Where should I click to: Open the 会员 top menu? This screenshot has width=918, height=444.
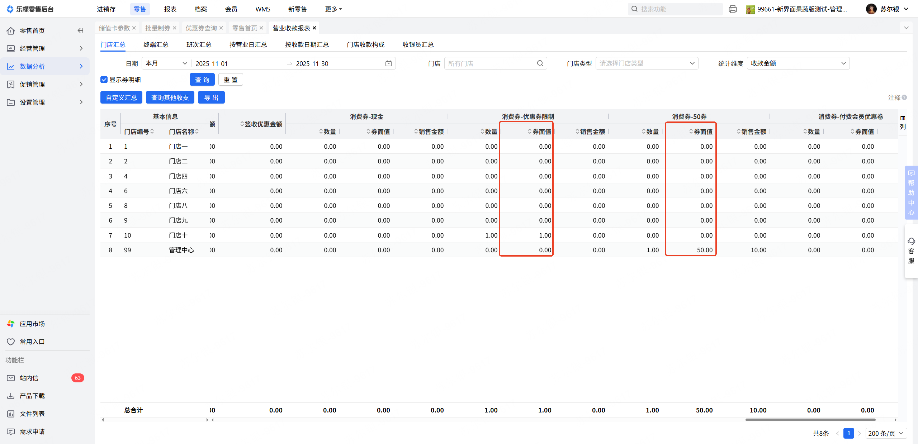tap(231, 9)
